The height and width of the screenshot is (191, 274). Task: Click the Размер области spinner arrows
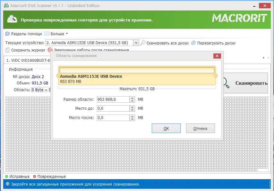132,99
